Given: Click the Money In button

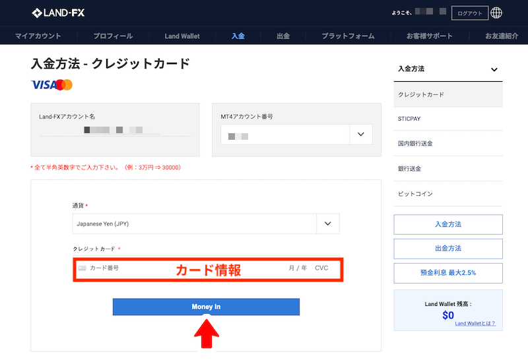Looking at the screenshot, I should point(206,307).
